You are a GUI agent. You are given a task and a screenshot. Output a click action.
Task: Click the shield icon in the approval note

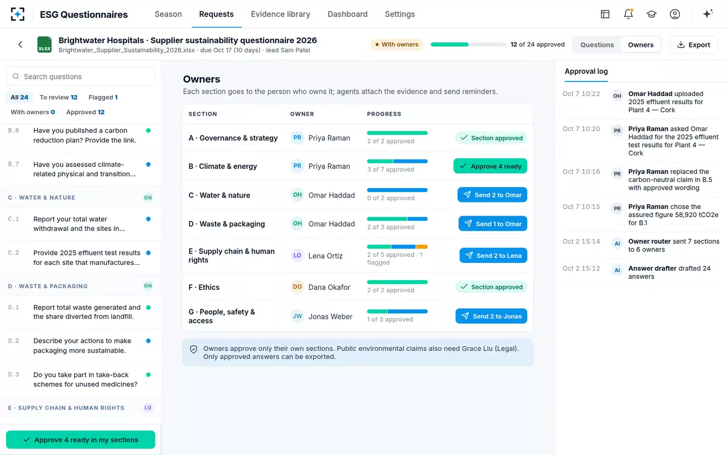pyautogui.click(x=194, y=349)
